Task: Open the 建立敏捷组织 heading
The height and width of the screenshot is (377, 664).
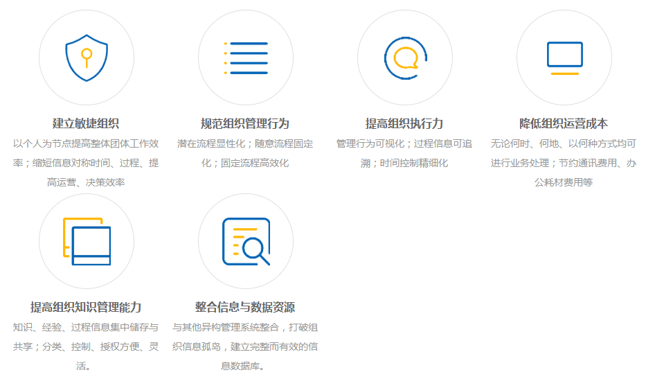Action: click(x=86, y=124)
